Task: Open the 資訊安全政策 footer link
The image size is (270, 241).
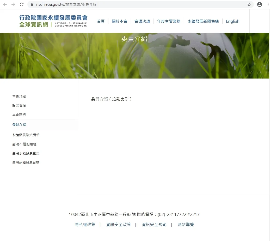Action: (x=119, y=225)
